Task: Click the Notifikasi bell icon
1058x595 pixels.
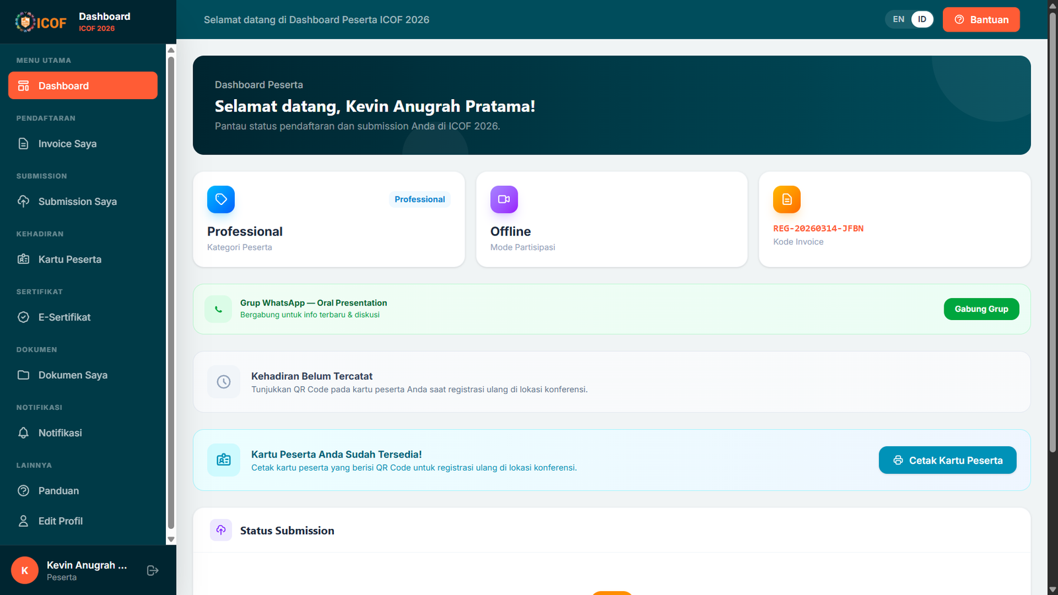Action: pyautogui.click(x=24, y=432)
